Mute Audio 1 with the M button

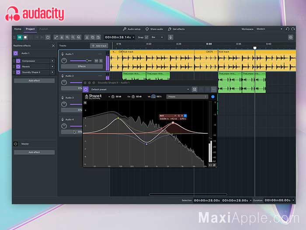(97, 61)
